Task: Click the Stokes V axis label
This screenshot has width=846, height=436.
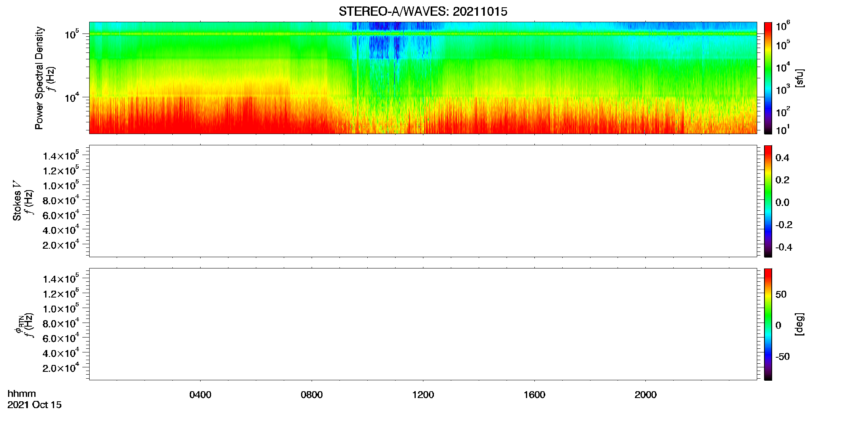Action: pos(17,201)
